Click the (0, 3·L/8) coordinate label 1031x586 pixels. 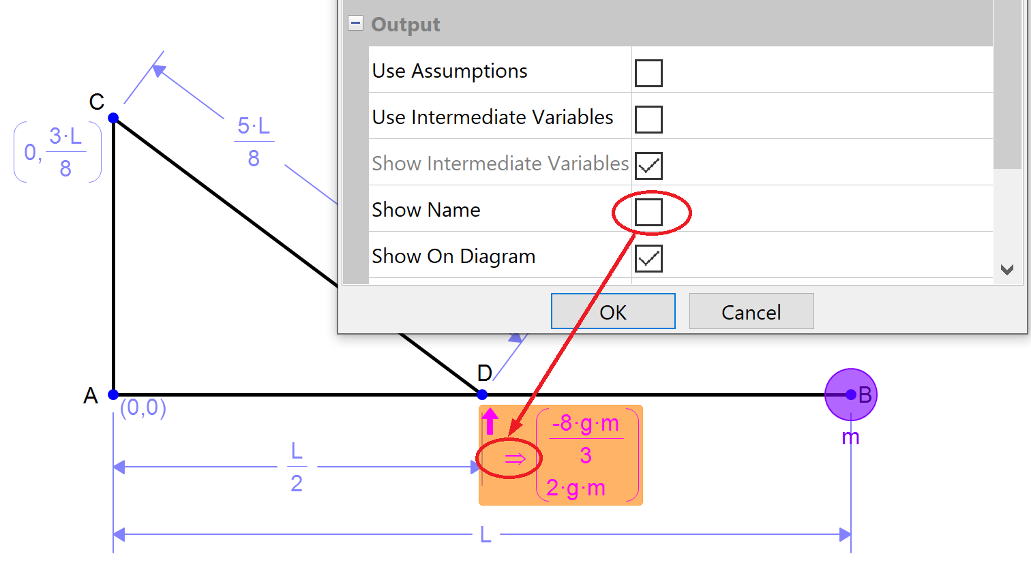point(57,152)
